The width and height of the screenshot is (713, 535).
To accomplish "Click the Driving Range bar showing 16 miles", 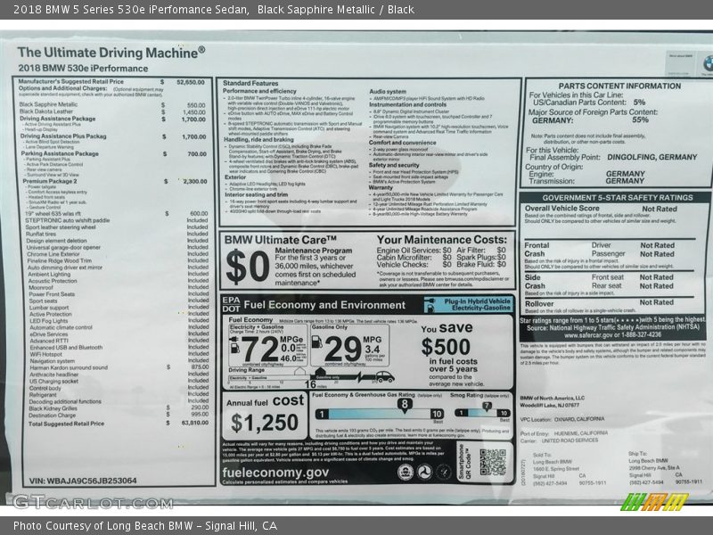I will (311, 377).
